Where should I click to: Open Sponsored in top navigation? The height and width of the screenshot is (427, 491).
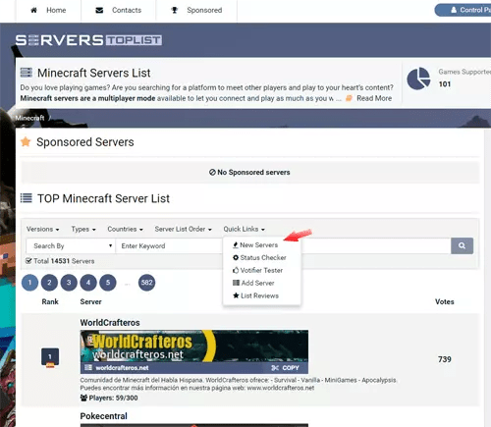coord(196,10)
